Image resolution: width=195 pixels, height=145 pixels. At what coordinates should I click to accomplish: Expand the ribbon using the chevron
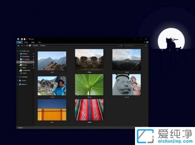tap(145, 42)
